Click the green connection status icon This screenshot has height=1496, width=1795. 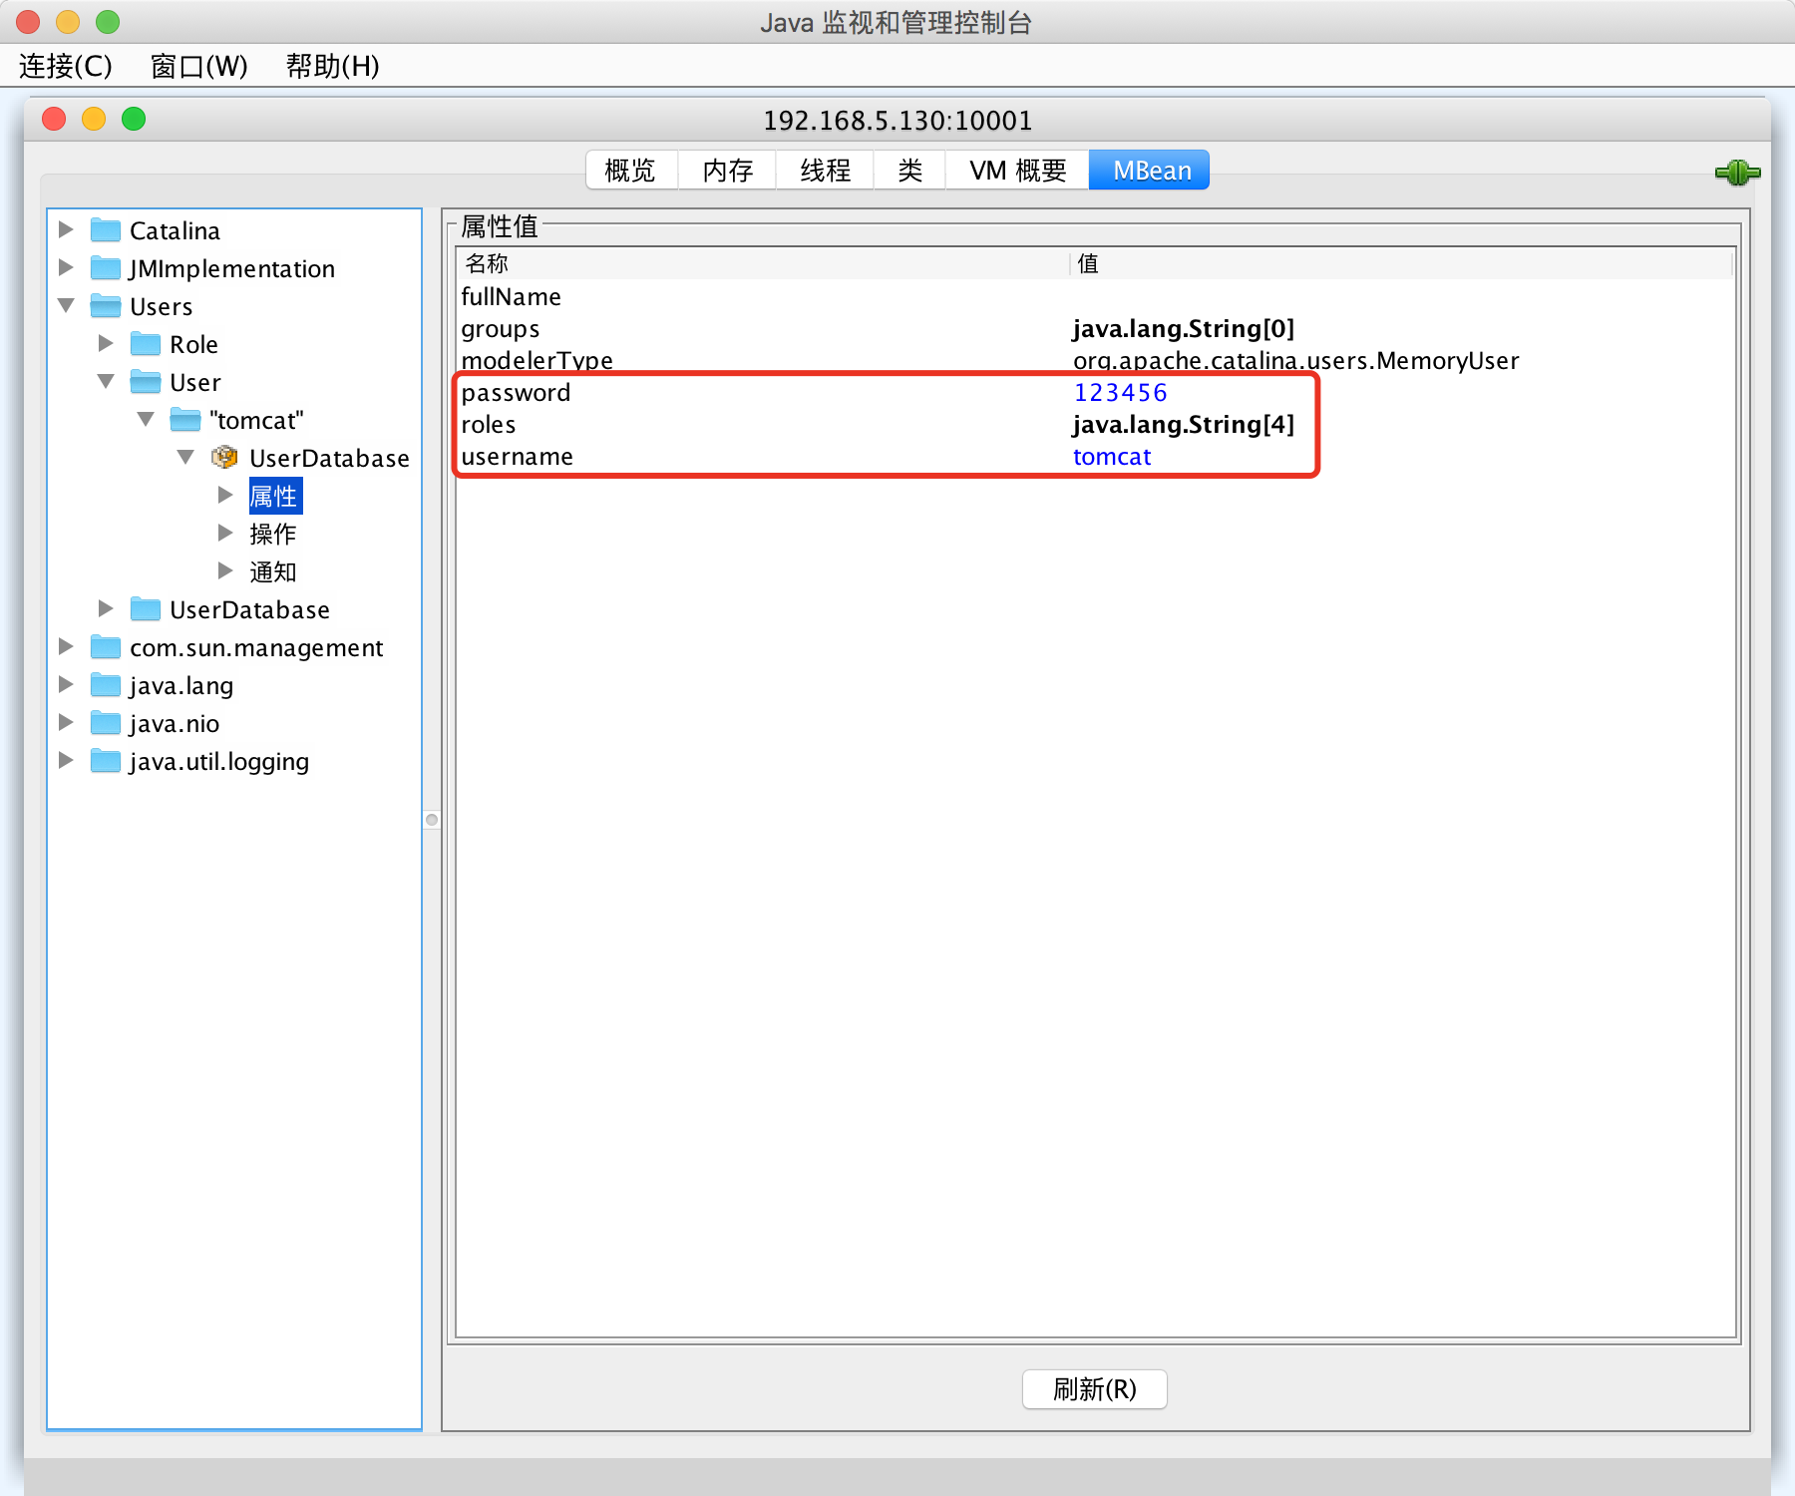coord(1737,173)
